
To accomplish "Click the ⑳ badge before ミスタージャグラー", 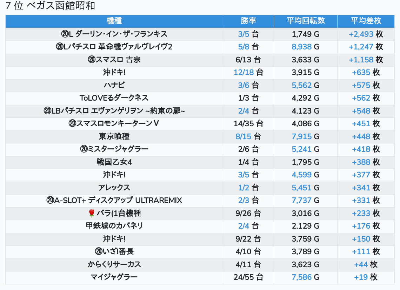I will coord(84,149).
